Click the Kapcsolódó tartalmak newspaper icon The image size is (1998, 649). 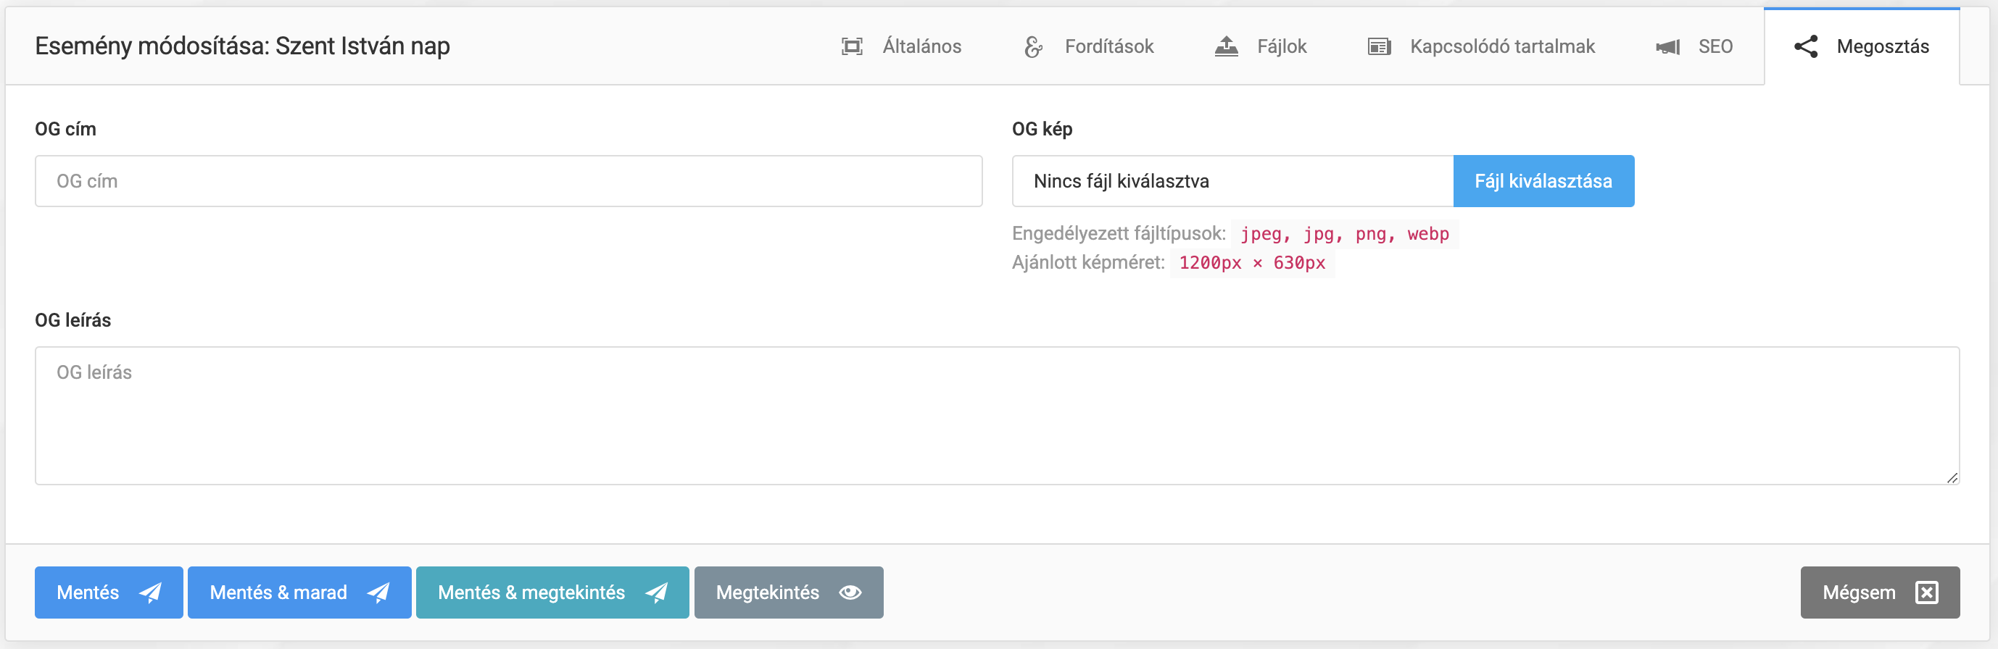click(x=1378, y=46)
